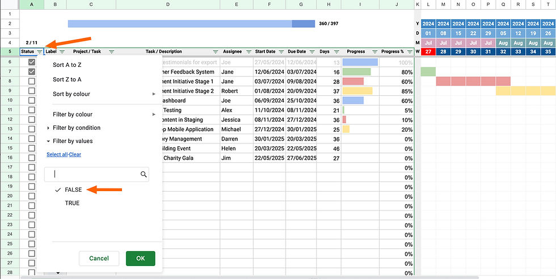Select column header L
The width and height of the screenshot is (556, 279).
point(428,5)
